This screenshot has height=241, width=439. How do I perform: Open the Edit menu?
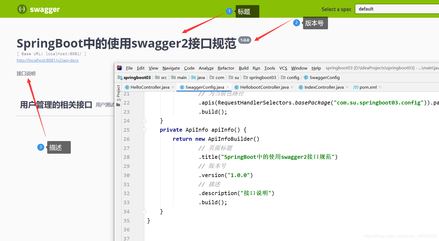coord(141,68)
